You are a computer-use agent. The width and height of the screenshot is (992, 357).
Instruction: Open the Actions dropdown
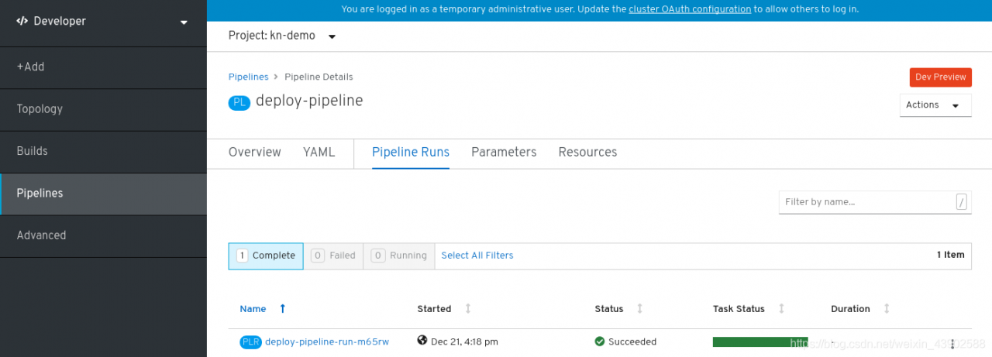935,105
